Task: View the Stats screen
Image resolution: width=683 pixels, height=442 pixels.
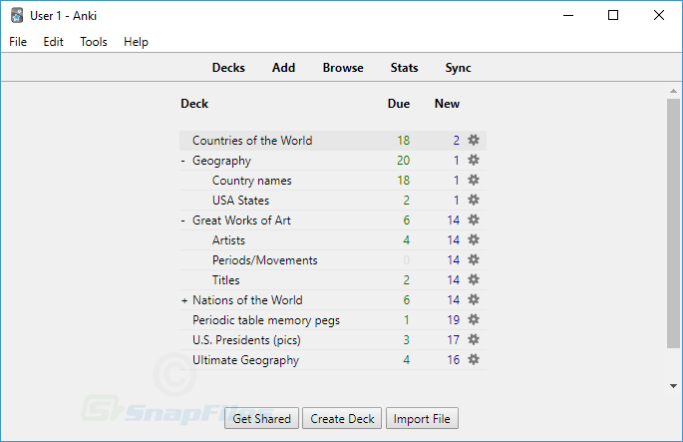Action: click(x=404, y=68)
